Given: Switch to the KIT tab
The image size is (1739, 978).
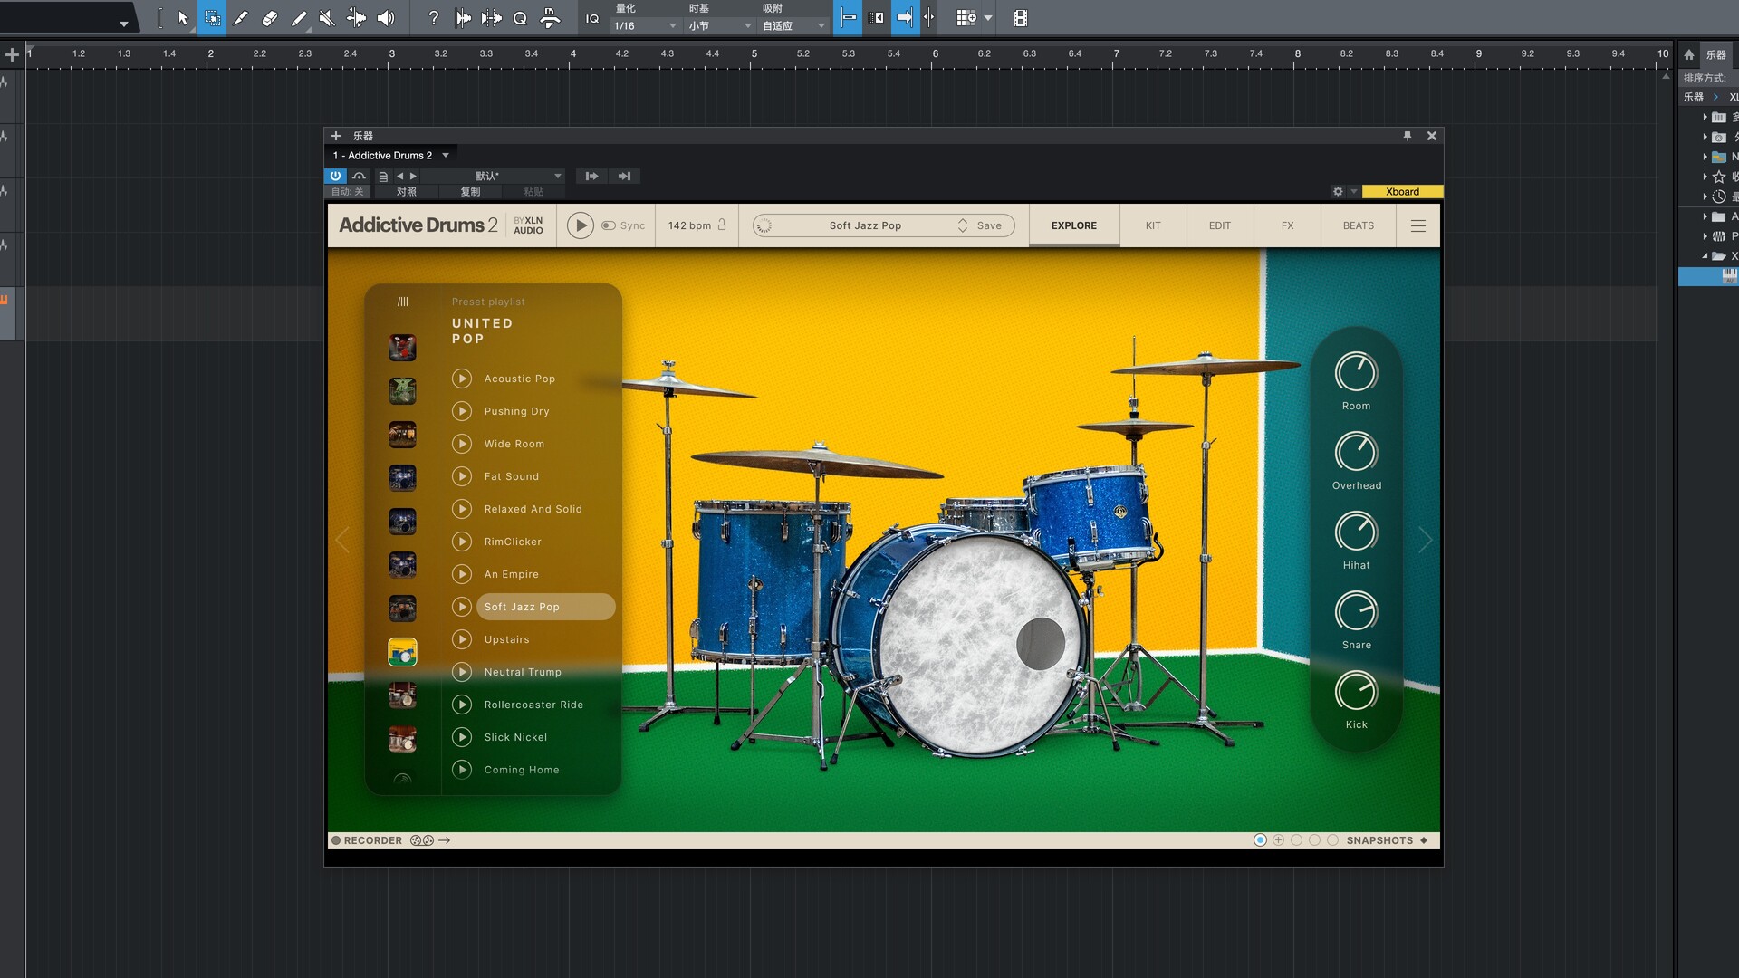Looking at the screenshot, I should [x=1152, y=225].
